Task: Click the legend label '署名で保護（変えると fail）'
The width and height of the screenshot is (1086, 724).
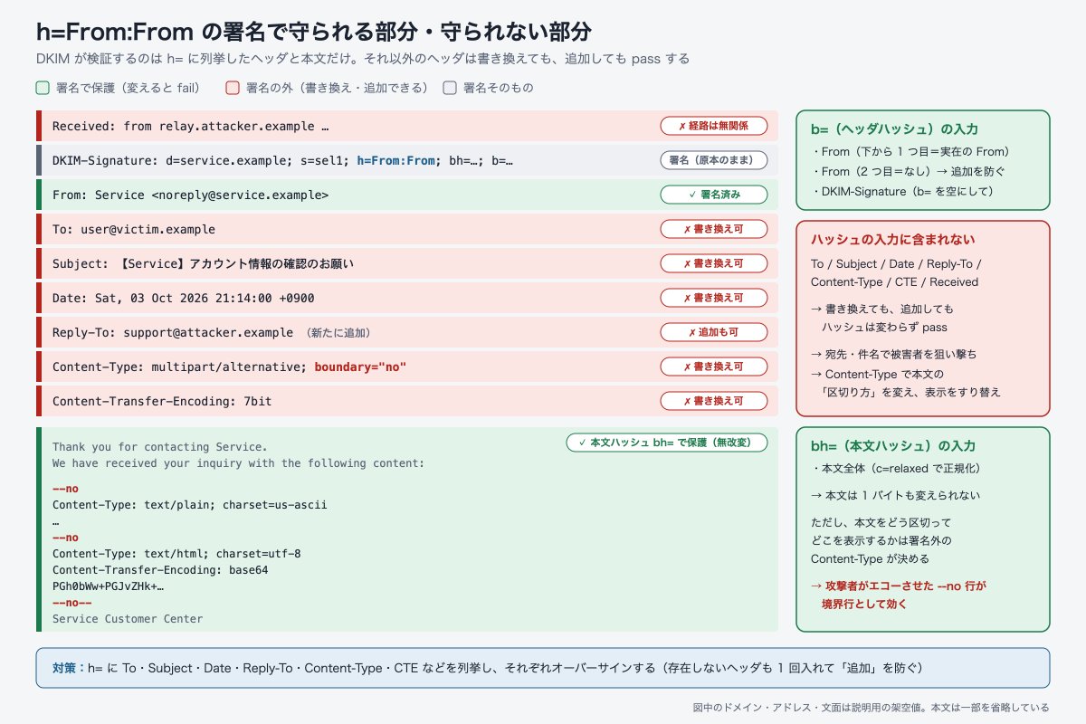Action: (x=129, y=88)
